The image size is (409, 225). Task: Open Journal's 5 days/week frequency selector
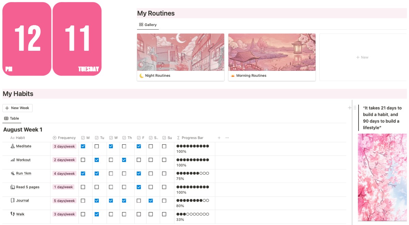[64, 200]
